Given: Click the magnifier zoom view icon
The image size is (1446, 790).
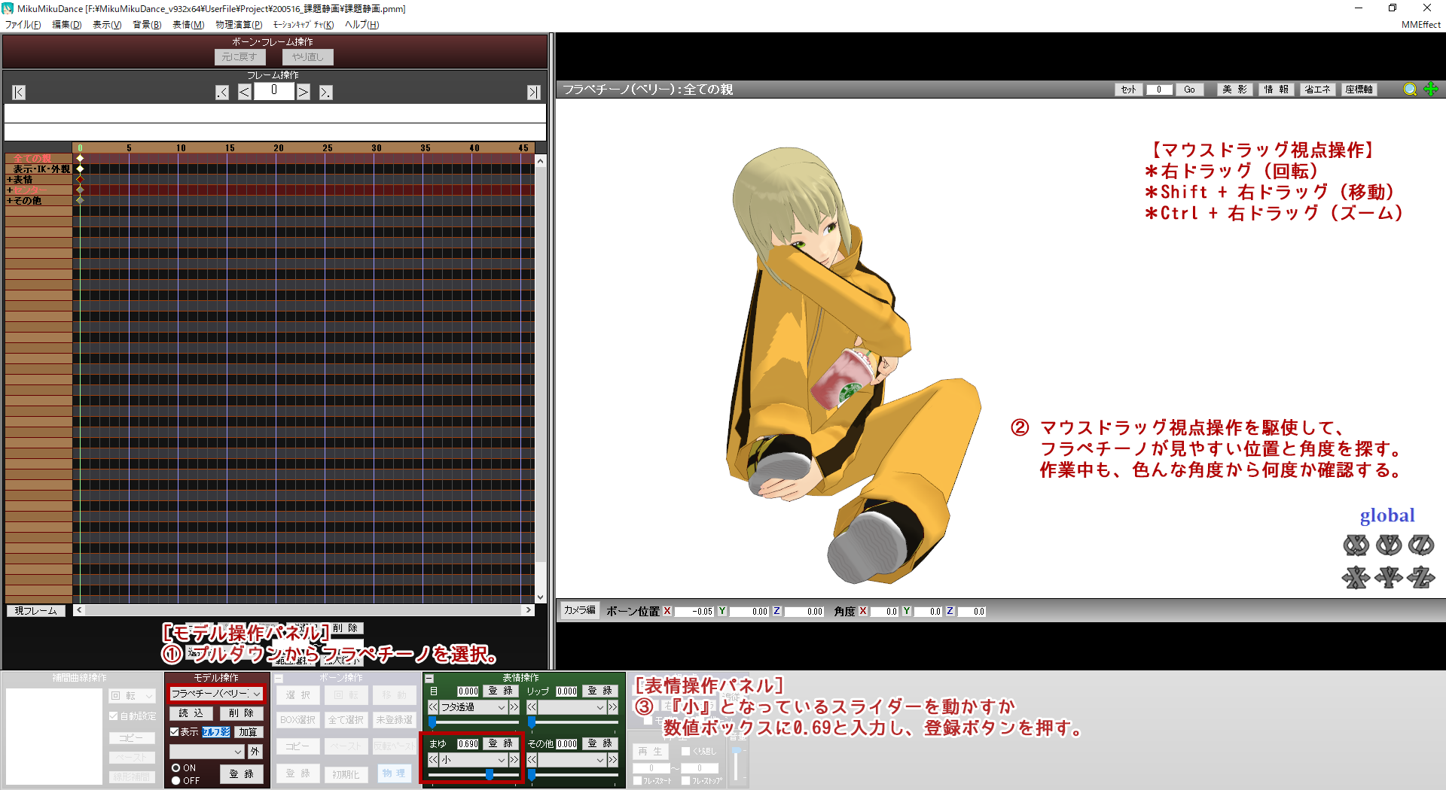Looking at the screenshot, I should [1410, 90].
